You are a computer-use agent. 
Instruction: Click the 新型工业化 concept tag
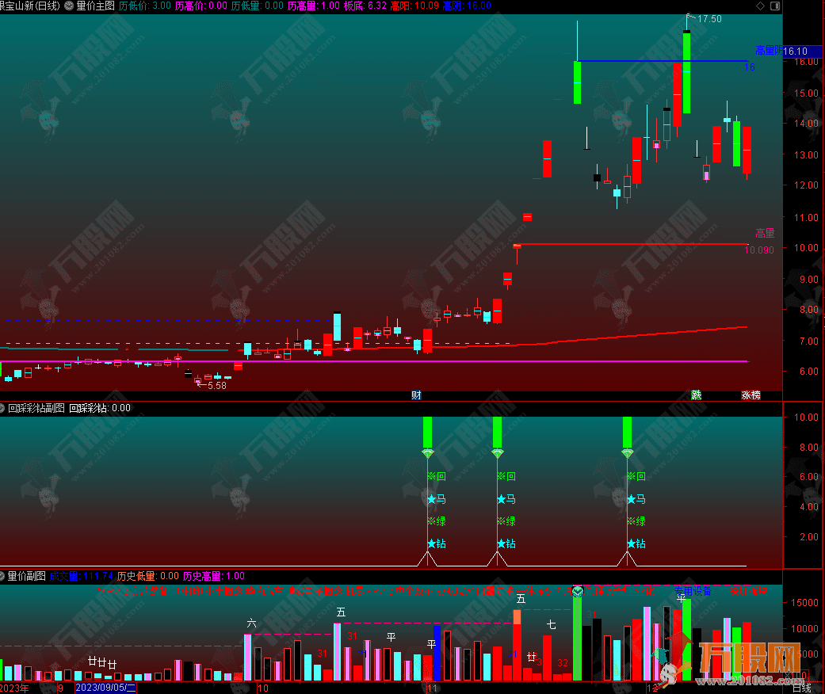pos(630,591)
